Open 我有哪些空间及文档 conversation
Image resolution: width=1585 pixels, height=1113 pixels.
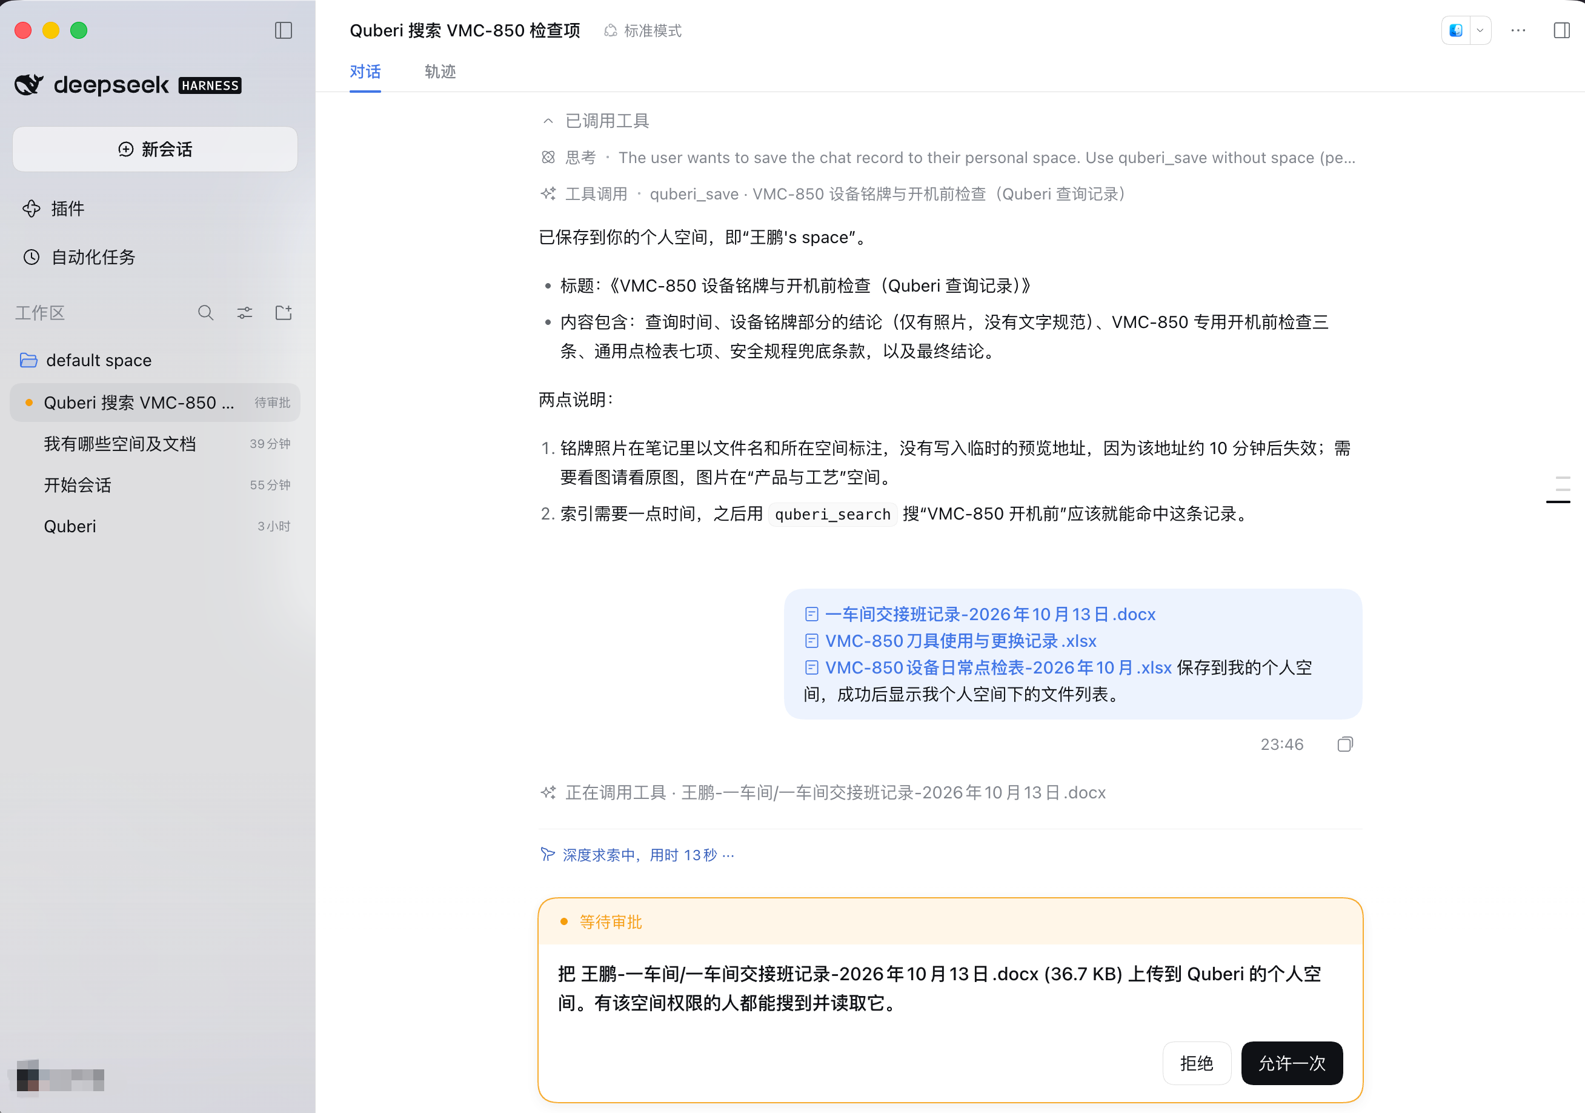[155, 444]
